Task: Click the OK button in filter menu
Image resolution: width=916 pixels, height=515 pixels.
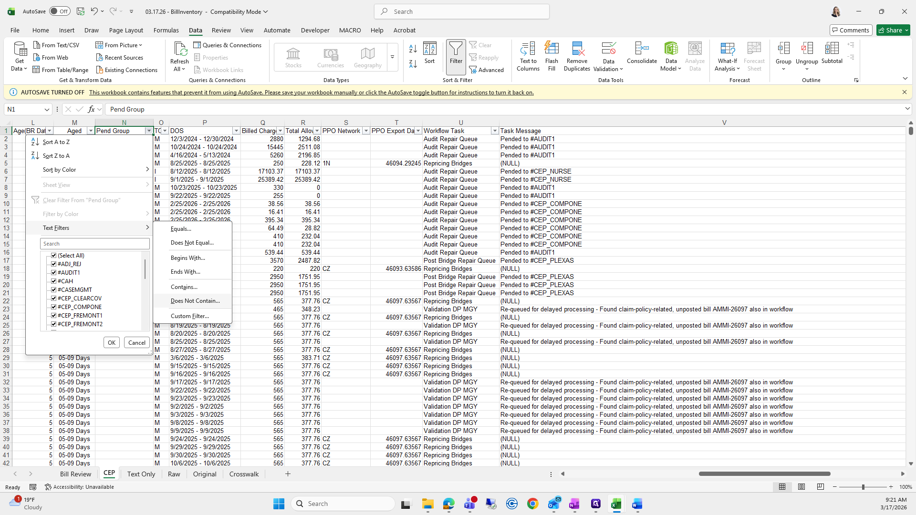Action: click(x=112, y=342)
